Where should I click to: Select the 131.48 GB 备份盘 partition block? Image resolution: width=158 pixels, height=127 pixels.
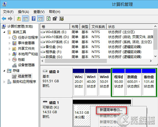[x=149, y=82]
